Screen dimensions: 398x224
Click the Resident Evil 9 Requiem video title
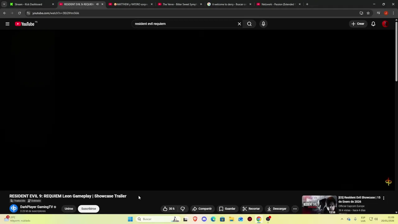[68, 196]
